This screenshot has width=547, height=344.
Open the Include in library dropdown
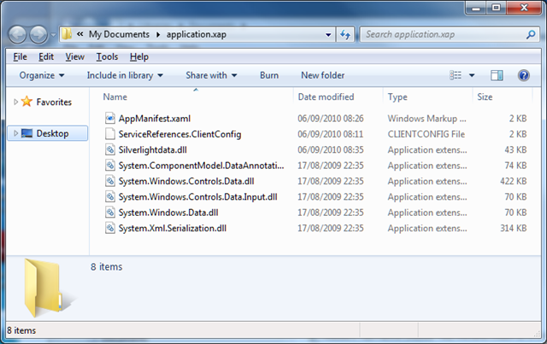(x=125, y=75)
